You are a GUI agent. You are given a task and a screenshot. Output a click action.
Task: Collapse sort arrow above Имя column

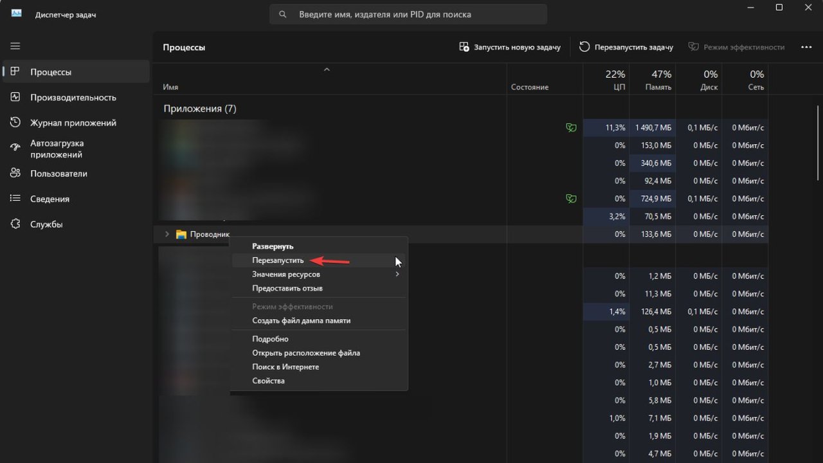pyautogui.click(x=327, y=69)
